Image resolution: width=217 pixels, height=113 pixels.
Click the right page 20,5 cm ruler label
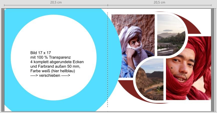coord(159,2)
